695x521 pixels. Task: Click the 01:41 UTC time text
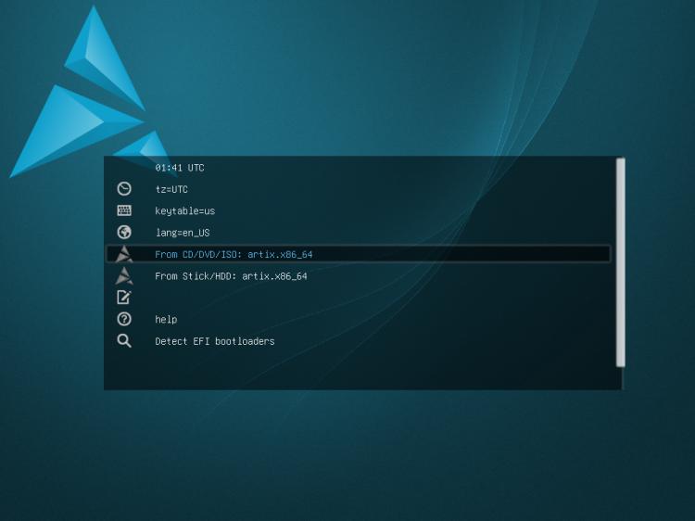tap(180, 168)
